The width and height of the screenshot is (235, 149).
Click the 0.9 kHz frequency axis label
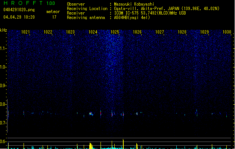tap(3, 86)
